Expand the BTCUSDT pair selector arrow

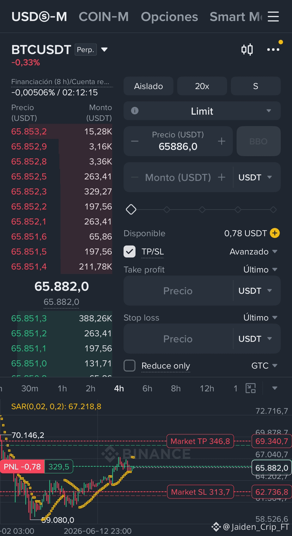[104, 49]
